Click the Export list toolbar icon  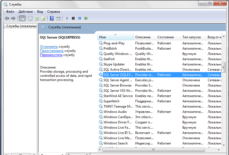pos(43,18)
